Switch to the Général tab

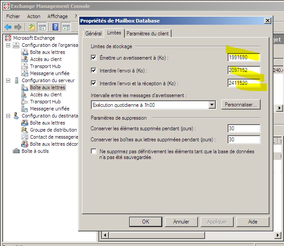coord(93,34)
